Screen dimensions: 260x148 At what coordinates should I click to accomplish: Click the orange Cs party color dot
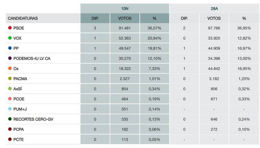pyautogui.click(x=10, y=69)
